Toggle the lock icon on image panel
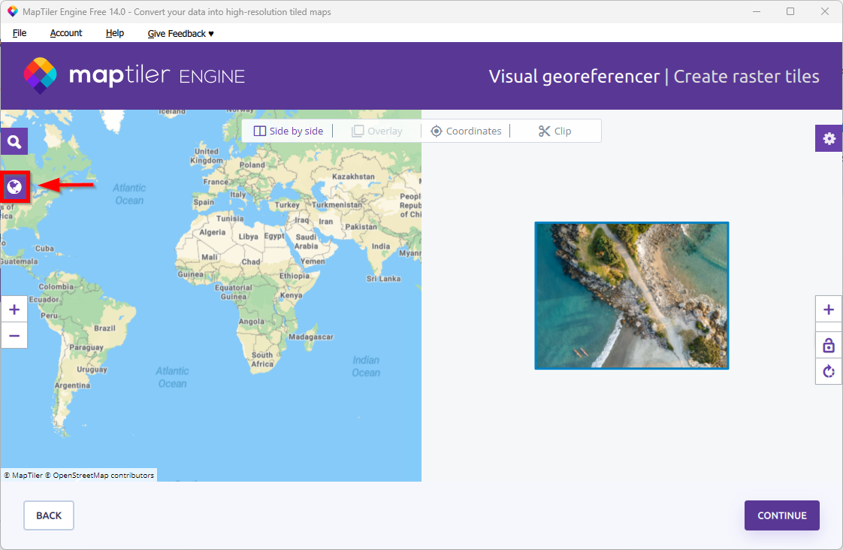The height and width of the screenshot is (550, 843). point(829,345)
